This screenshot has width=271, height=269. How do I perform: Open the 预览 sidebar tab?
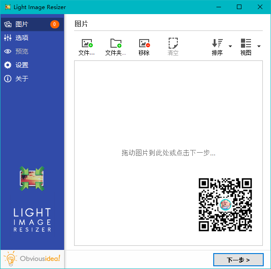tap(32, 51)
